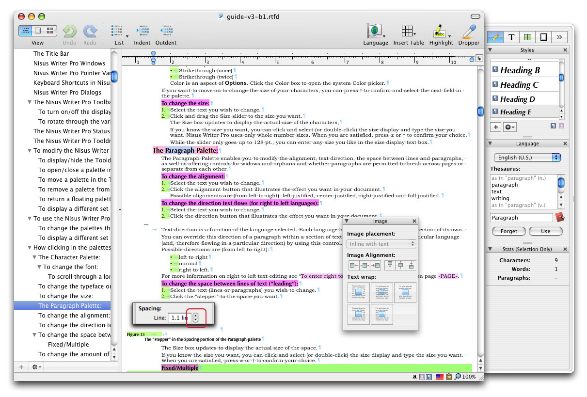This screenshot has width=587, height=397.
Task: Open the Inline with text placement dropdown
Action: point(381,244)
